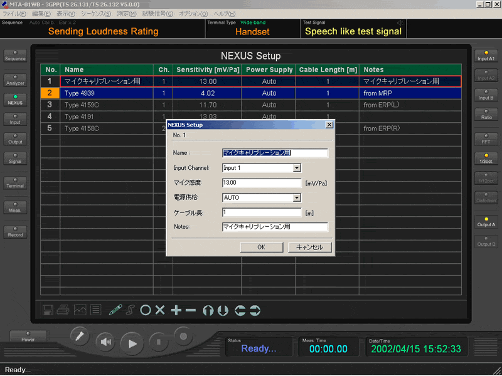Click the circle O icon in the toolbar
The image size is (502, 376).
tap(146, 310)
